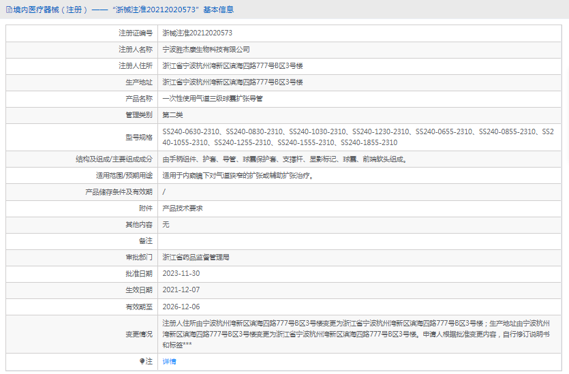Image resolution: width=569 pixels, height=374 pixels.
Task: Click registrant name 宁波胜杰康生物科技有限公司
Action: click(x=206, y=49)
